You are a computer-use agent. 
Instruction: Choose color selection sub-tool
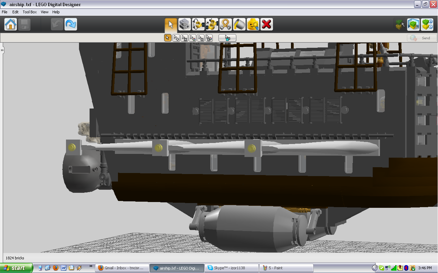pos(193,38)
